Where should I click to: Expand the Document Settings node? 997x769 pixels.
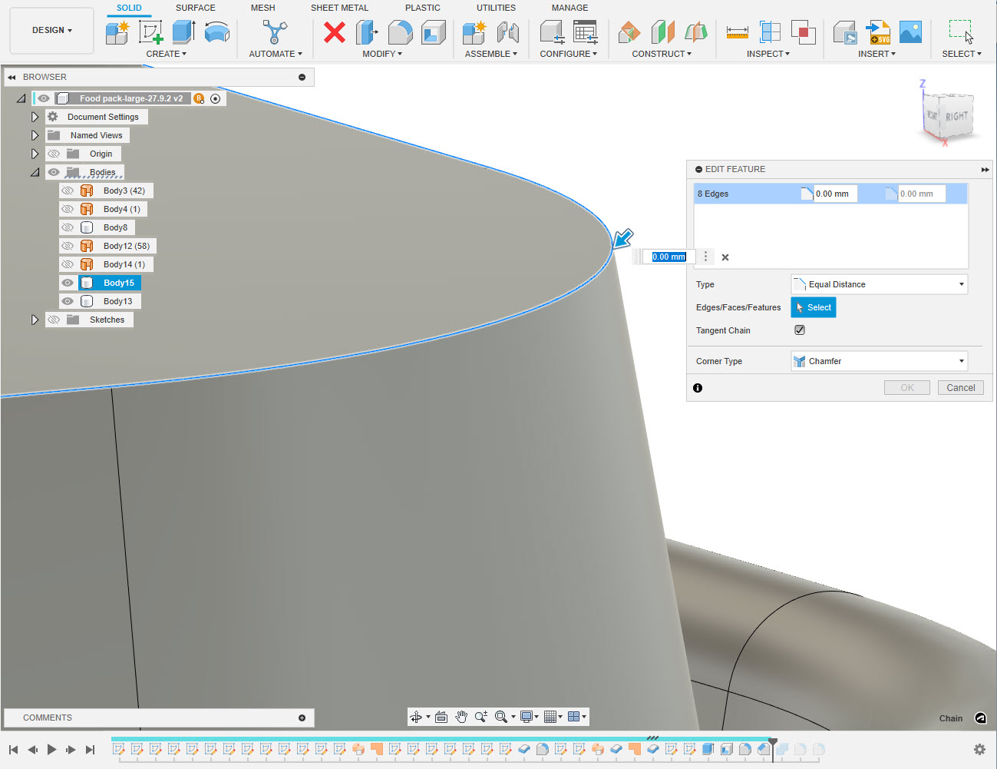point(35,117)
